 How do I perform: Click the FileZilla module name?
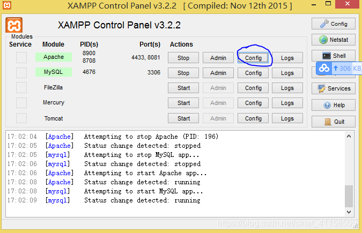(x=53, y=87)
